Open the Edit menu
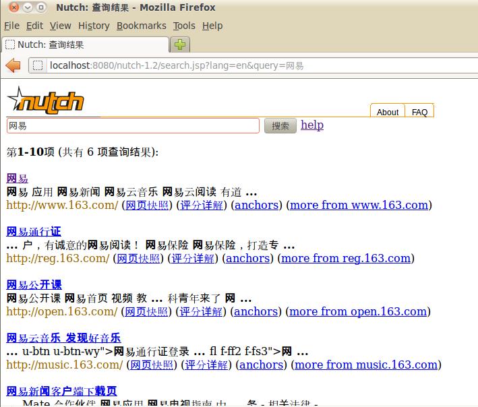This screenshot has height=407, width=478. (34, 26)
